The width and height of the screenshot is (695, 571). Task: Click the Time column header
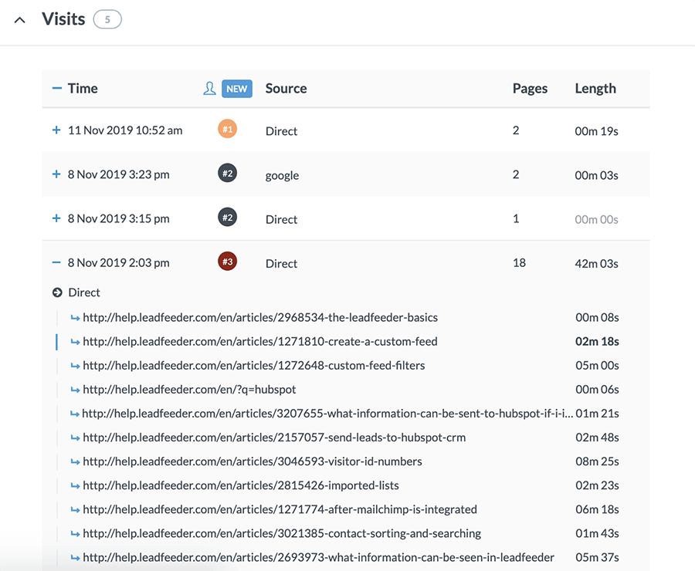tap(83, 88)
